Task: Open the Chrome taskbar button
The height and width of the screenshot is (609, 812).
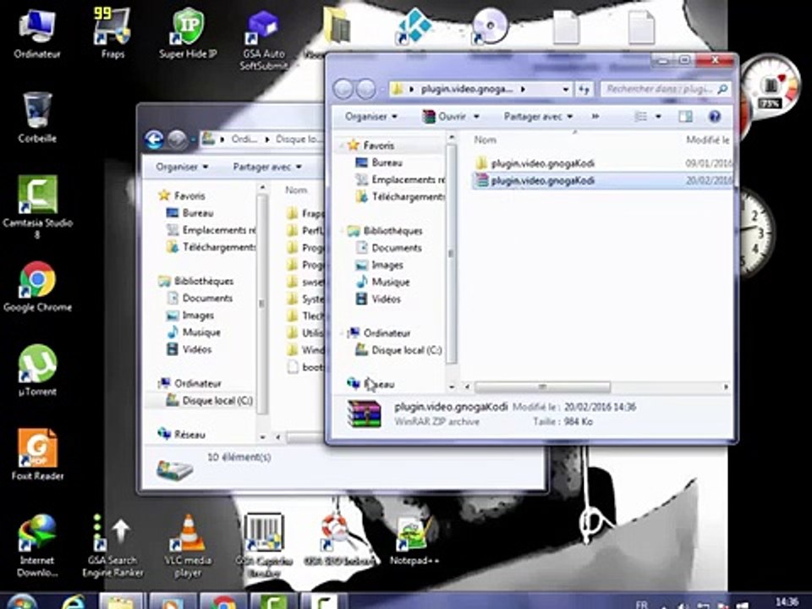Action: point(223,601)
